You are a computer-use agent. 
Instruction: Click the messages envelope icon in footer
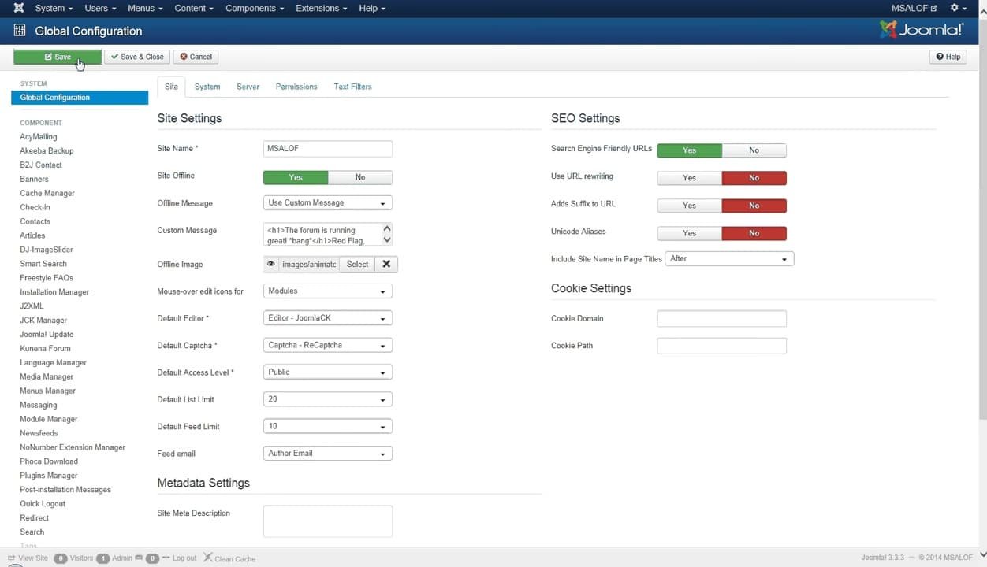139,558
